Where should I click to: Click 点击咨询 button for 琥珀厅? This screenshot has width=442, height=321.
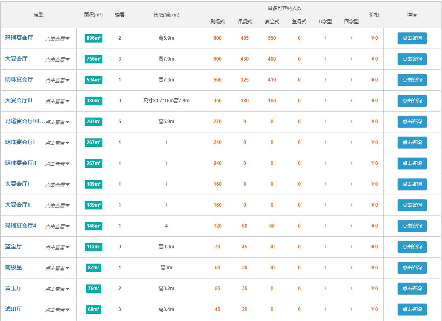coord(412,309)
